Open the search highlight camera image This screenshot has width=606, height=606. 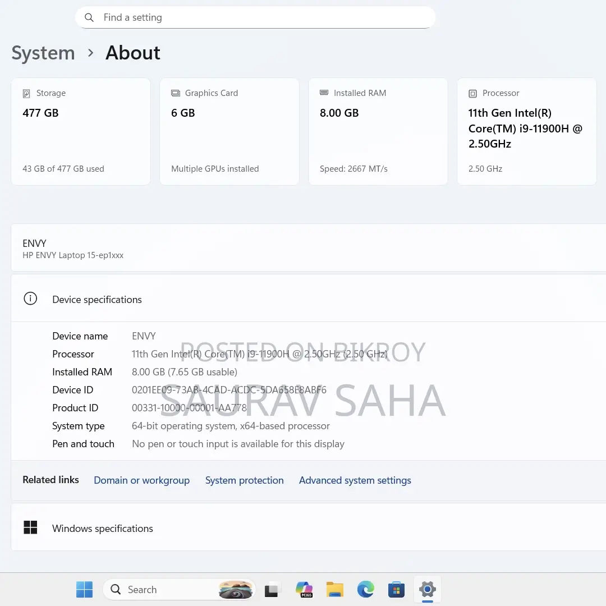[x=236, y=589]
